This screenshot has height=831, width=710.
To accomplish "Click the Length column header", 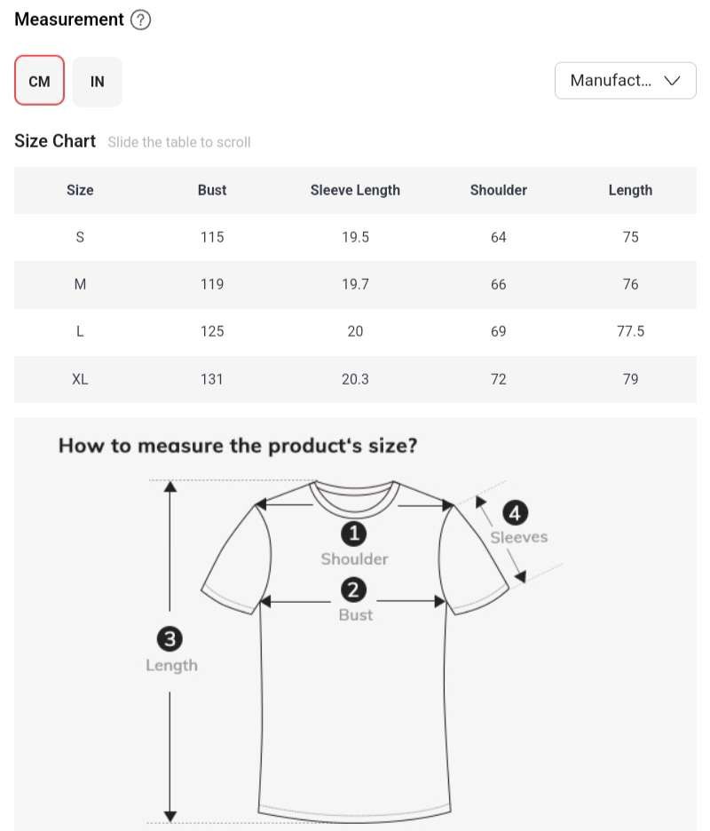I will point(630,190).
